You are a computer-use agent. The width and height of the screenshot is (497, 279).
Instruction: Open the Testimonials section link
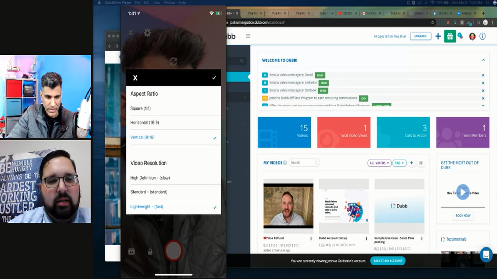(456, 239)
